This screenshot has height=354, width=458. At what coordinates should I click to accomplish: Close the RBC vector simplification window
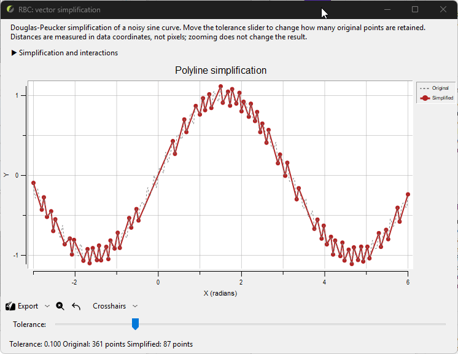pos(443,9)
